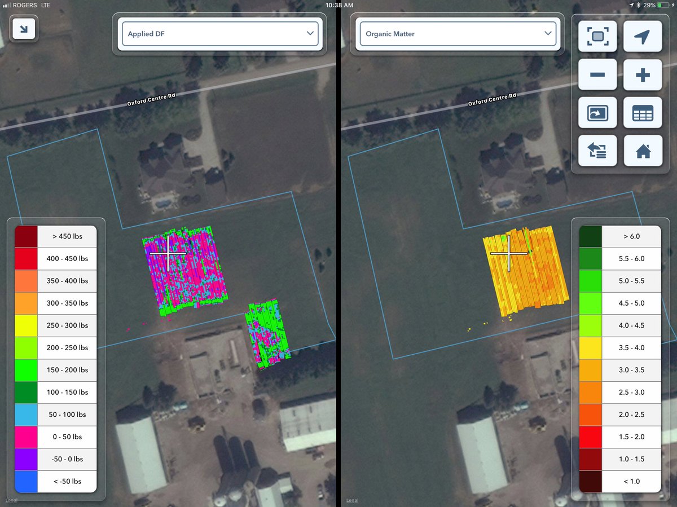The width and height of the screenshot is (677, 507).
Task: Select the 200 - 250 lbs swatch
Action: 26,347
